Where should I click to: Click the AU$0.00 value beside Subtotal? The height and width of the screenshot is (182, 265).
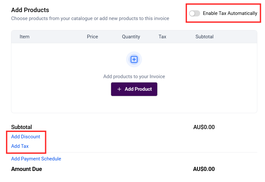click(204, 127)
